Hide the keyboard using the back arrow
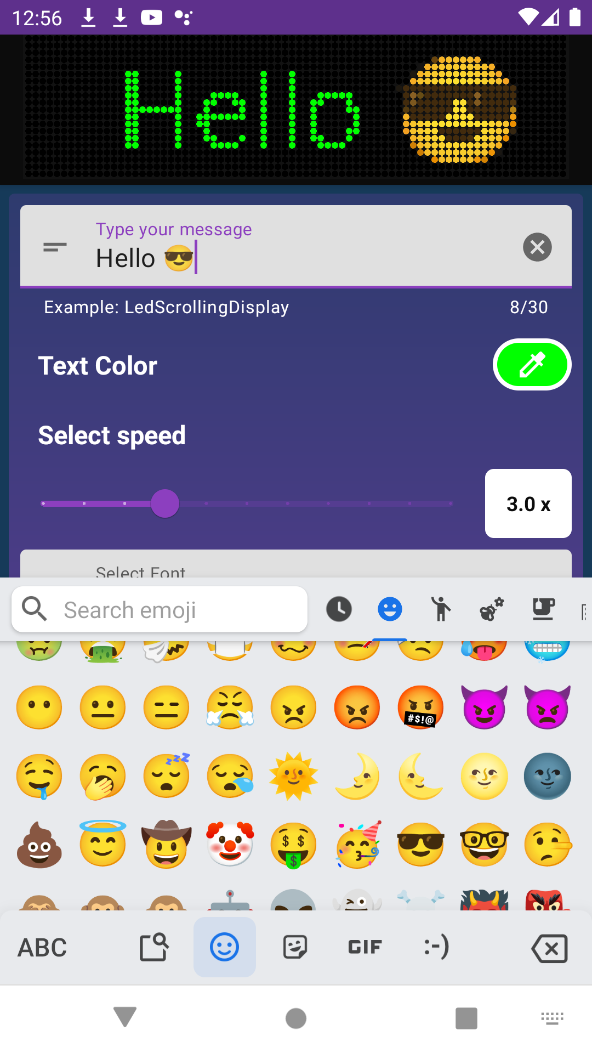 click(x=125, y=1017)
